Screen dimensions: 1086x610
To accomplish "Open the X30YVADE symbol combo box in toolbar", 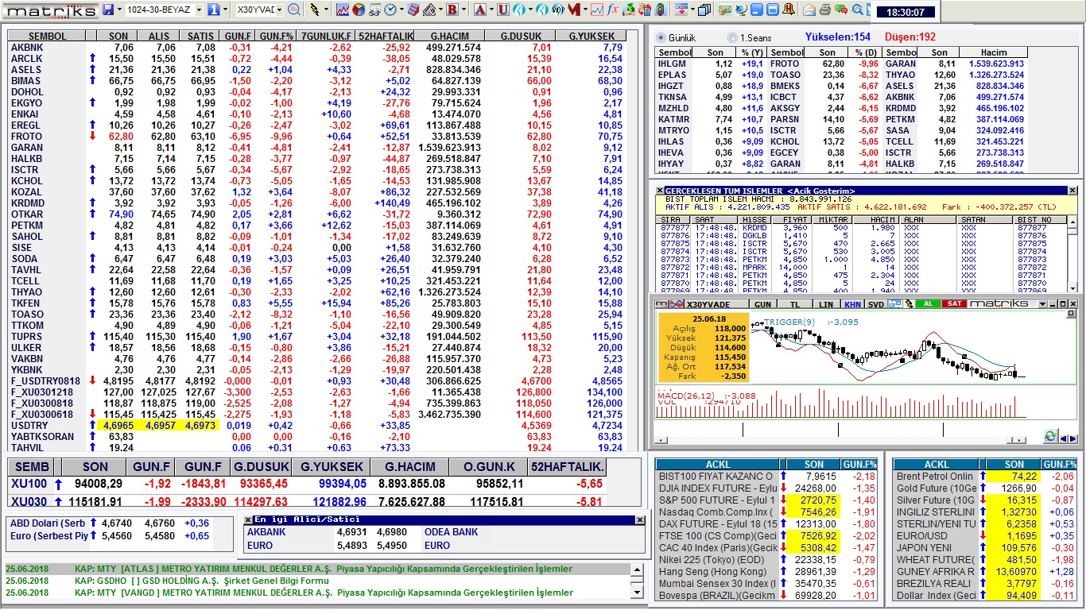I will (x=260, y=10).
